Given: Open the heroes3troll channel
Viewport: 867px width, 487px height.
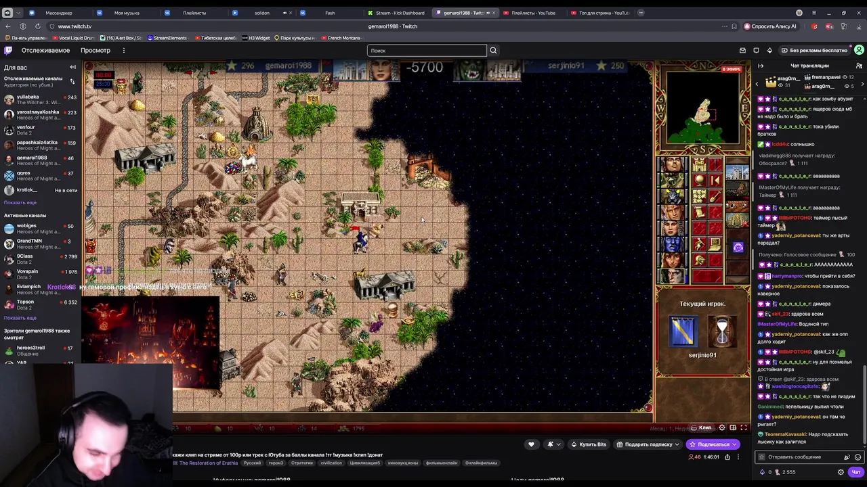Looking at the screenshot, I should (x=41, y=350).
